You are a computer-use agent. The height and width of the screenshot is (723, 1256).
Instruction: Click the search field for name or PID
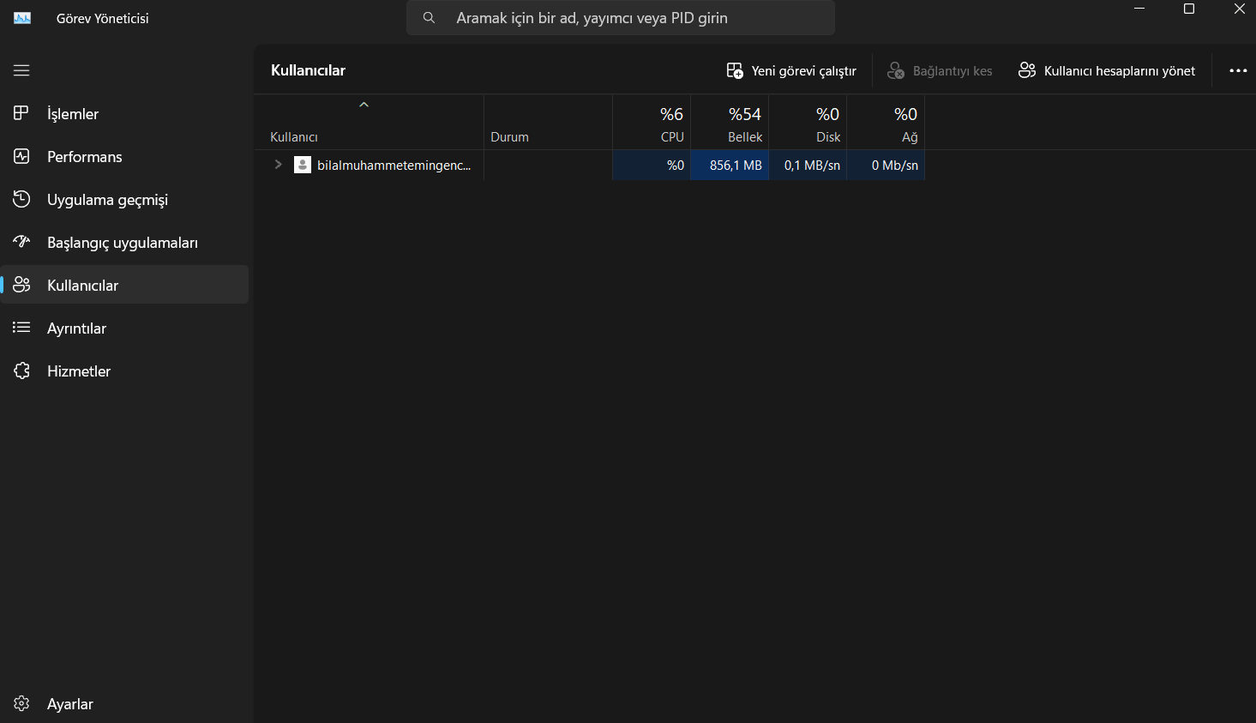click(x=621, y=18)
